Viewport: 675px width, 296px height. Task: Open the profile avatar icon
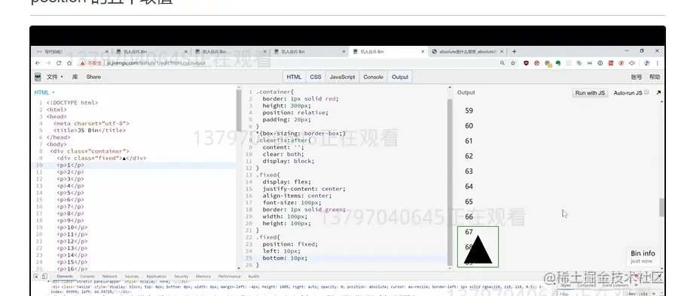(646, 63)
